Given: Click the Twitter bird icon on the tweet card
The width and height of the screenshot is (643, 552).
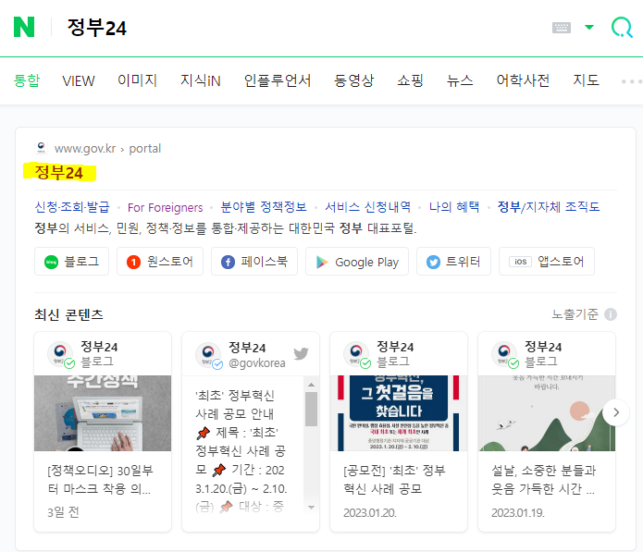Looking at the screenshot, I should pyautogui.click(x=301, y=353).
